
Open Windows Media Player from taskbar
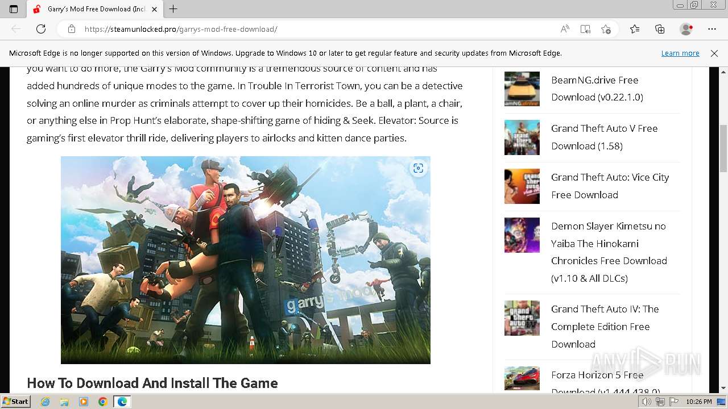[x=84, y=402]
